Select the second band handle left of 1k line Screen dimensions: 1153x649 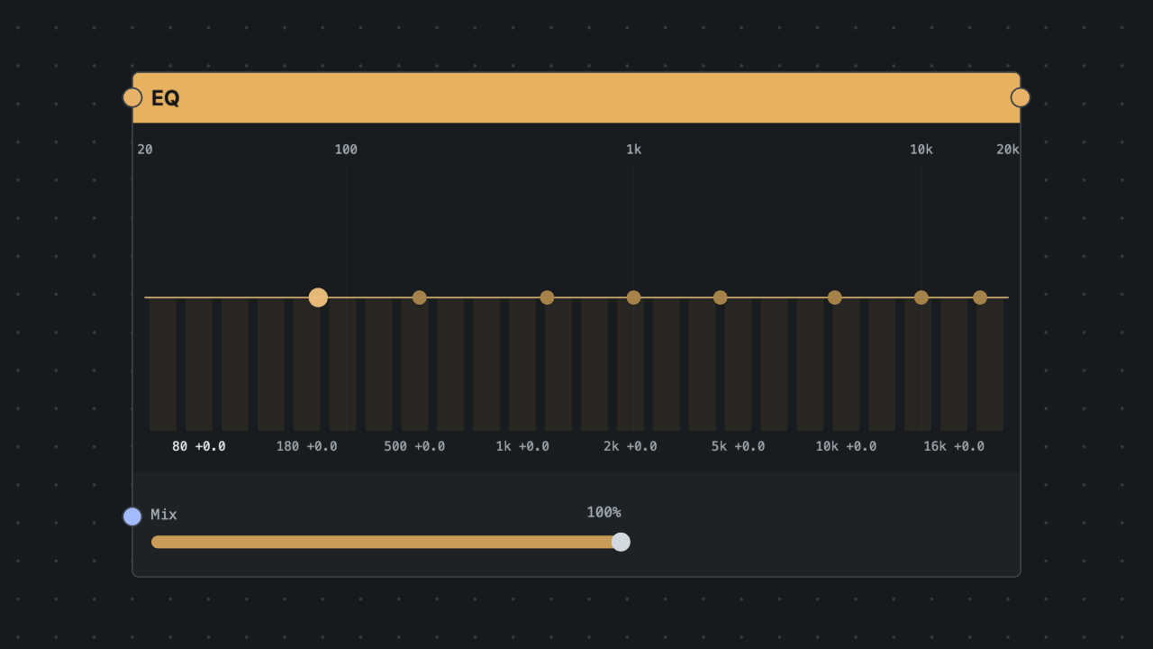420,297
